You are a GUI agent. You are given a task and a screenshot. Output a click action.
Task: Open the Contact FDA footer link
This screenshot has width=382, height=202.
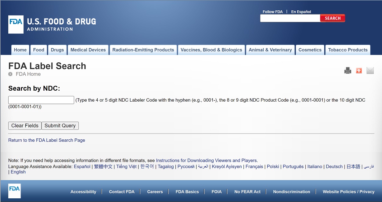pyautogui.click(x=121, y=192)
